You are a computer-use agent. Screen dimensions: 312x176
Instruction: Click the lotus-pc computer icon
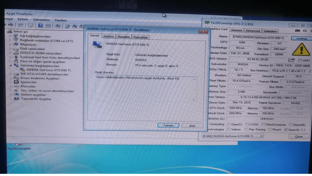coord(9,32)
